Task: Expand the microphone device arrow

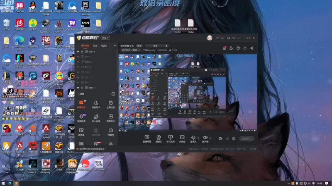Action: tap(198, 138)
